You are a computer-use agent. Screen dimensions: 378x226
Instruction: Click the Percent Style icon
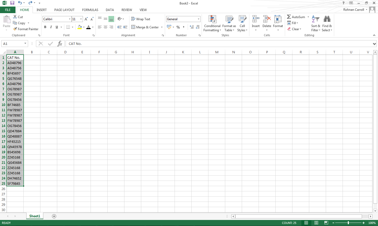[x=178, y=27]
